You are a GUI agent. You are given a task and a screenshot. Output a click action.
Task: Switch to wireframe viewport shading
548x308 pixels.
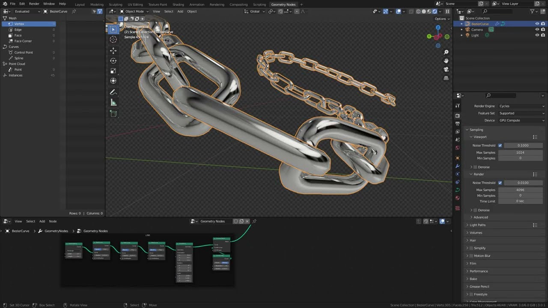click(418, 12)
